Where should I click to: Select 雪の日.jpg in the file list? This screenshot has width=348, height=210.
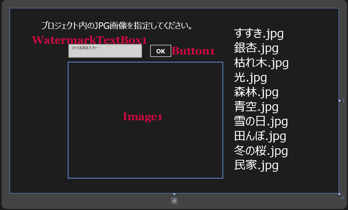point(261,122)
